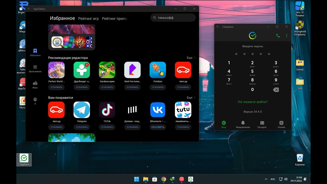Switch to Избранное tab
The height and width of the screenshot is (184, 327).
point(62,18)
